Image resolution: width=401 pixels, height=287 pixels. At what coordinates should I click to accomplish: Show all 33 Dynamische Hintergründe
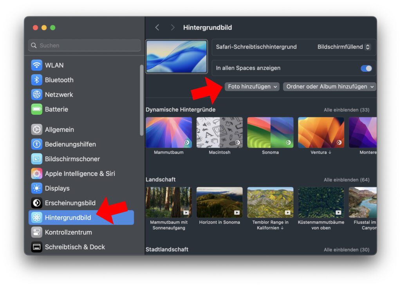pos(346,110)
